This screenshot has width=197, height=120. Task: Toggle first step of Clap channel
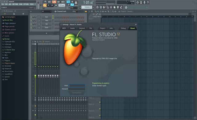click(x=55, y=20)
